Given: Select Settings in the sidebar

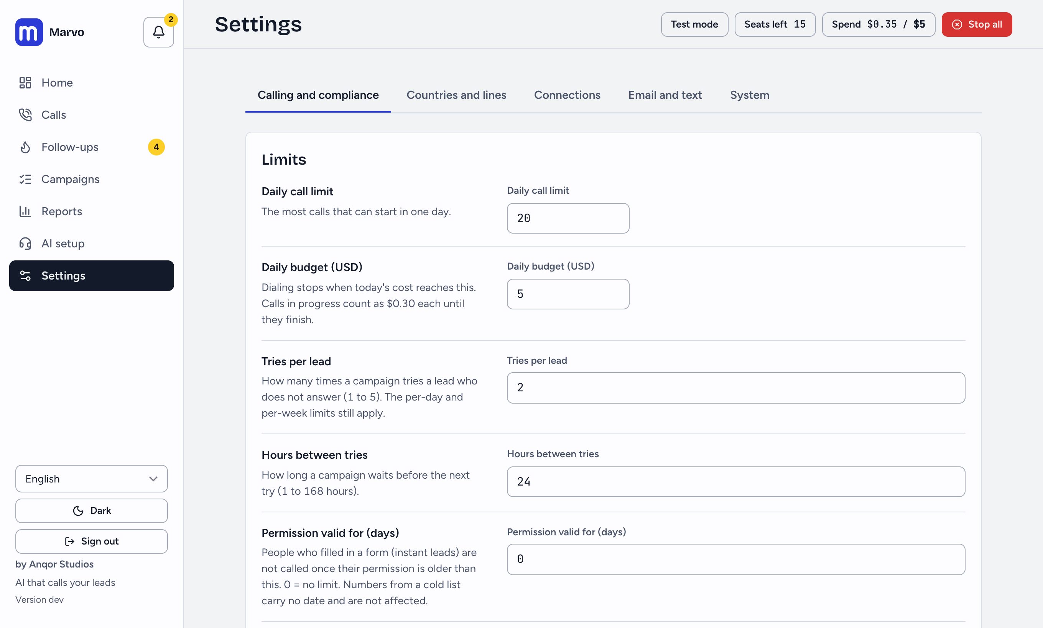Looking at the screenshot, I should coord(91,276).
